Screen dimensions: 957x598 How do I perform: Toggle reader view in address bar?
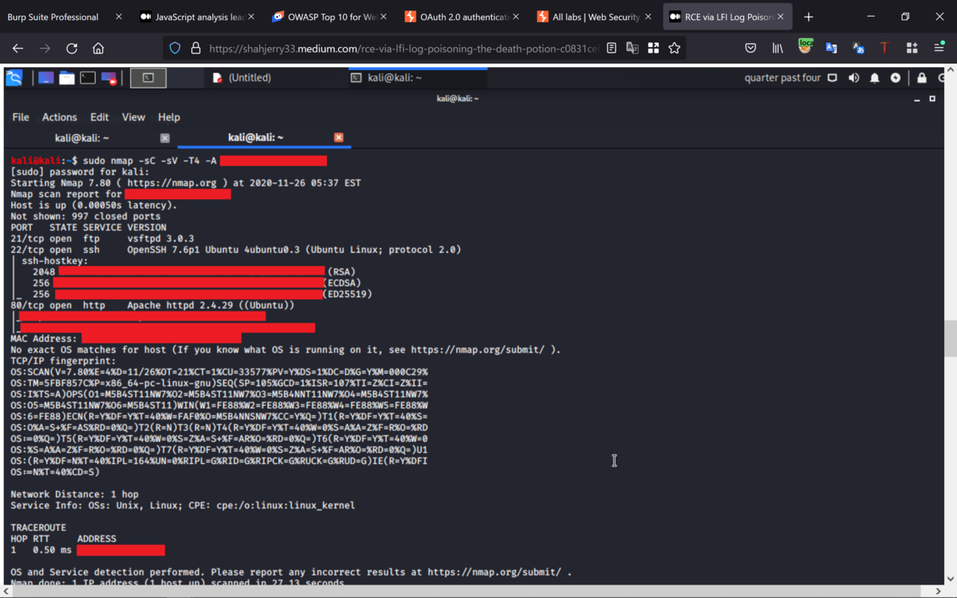click(612, 49)
